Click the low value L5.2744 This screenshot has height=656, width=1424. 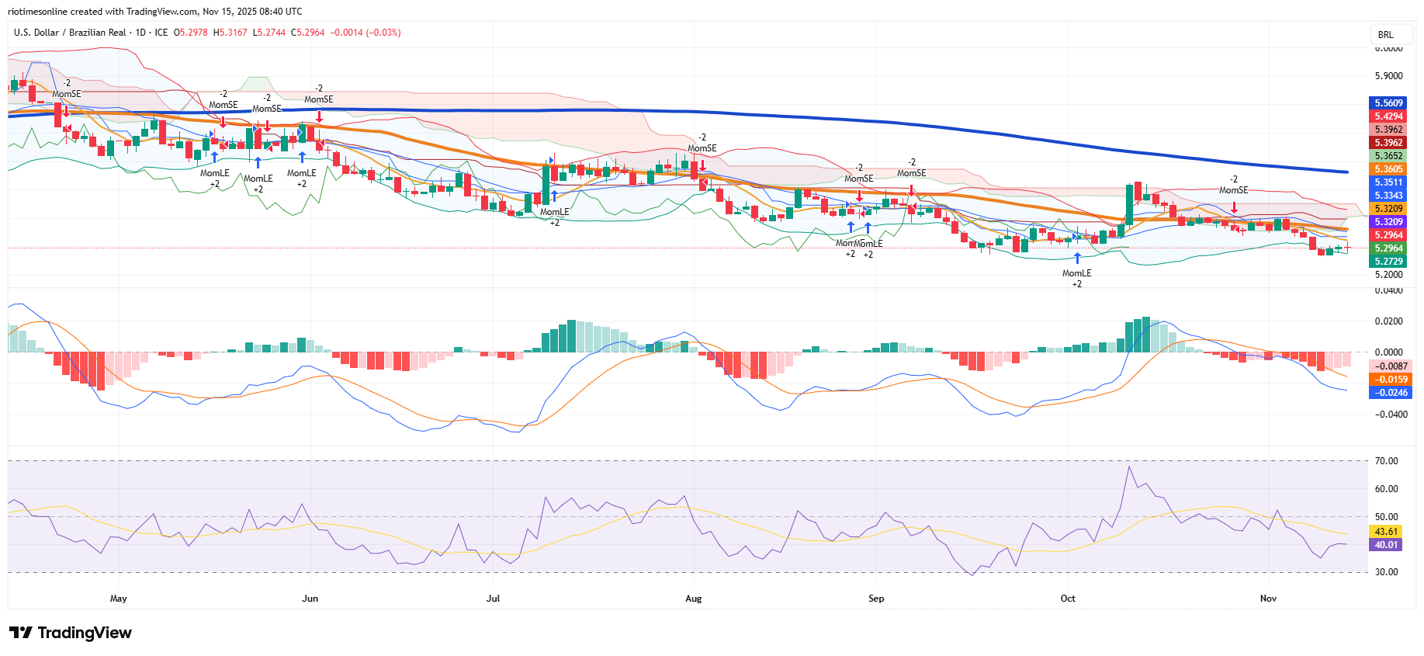(x=269, y=33)
